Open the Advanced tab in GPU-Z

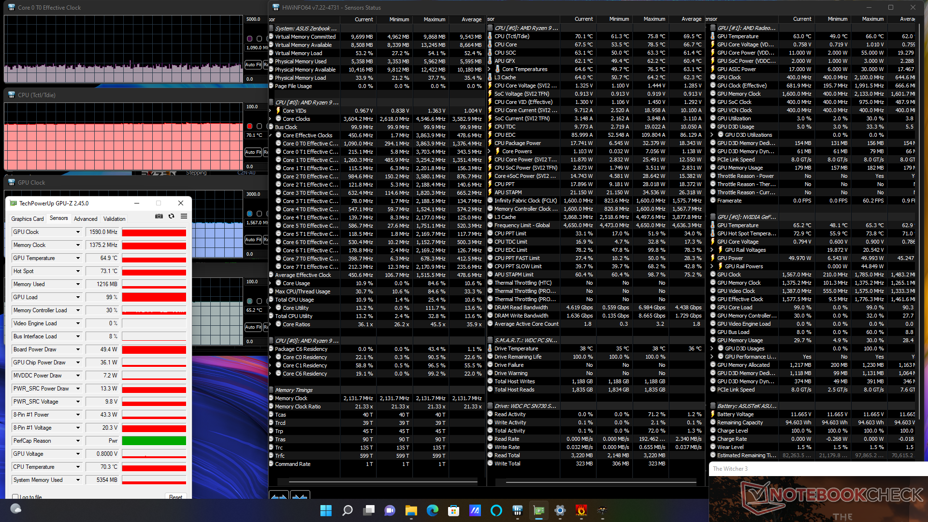86,219
